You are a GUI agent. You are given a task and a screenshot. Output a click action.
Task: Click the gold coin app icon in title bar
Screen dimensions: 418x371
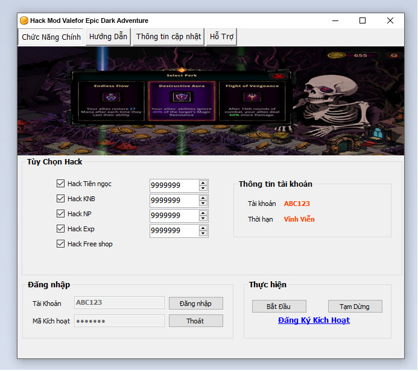click(x=24, y=20)
